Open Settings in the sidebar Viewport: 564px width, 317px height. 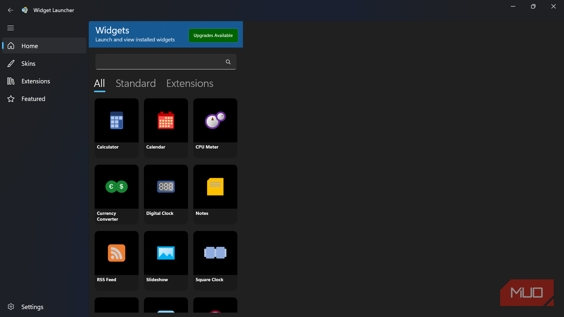click(44, 307)
